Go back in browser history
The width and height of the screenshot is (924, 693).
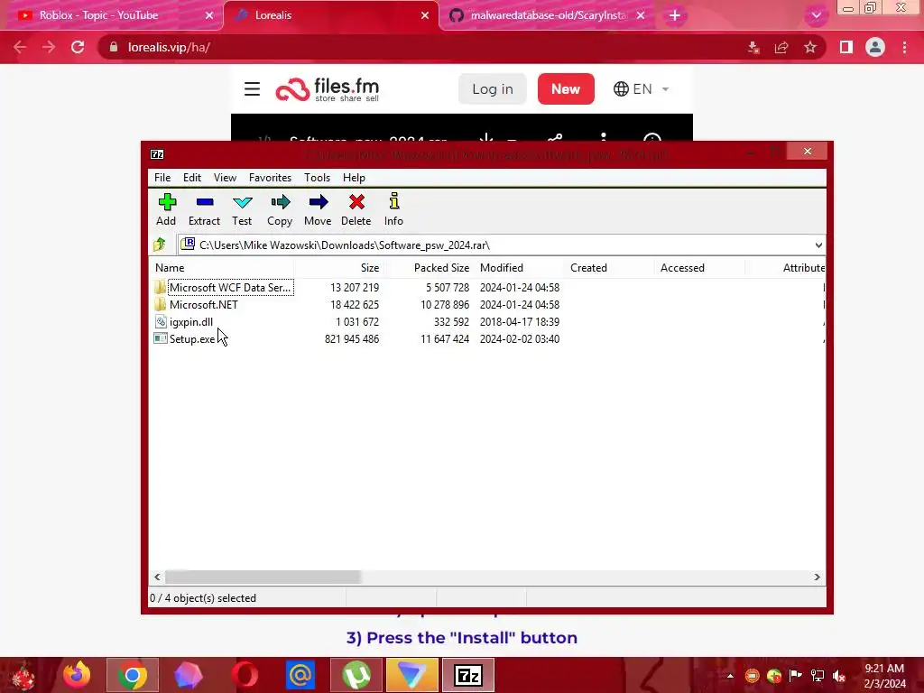coord(20,47)
